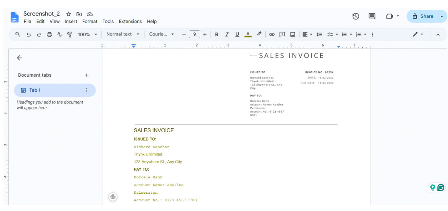Image resolution: width=448 pixels, height=211 pixels.
Task: Open the Help menu
Action: coord(152,21)
